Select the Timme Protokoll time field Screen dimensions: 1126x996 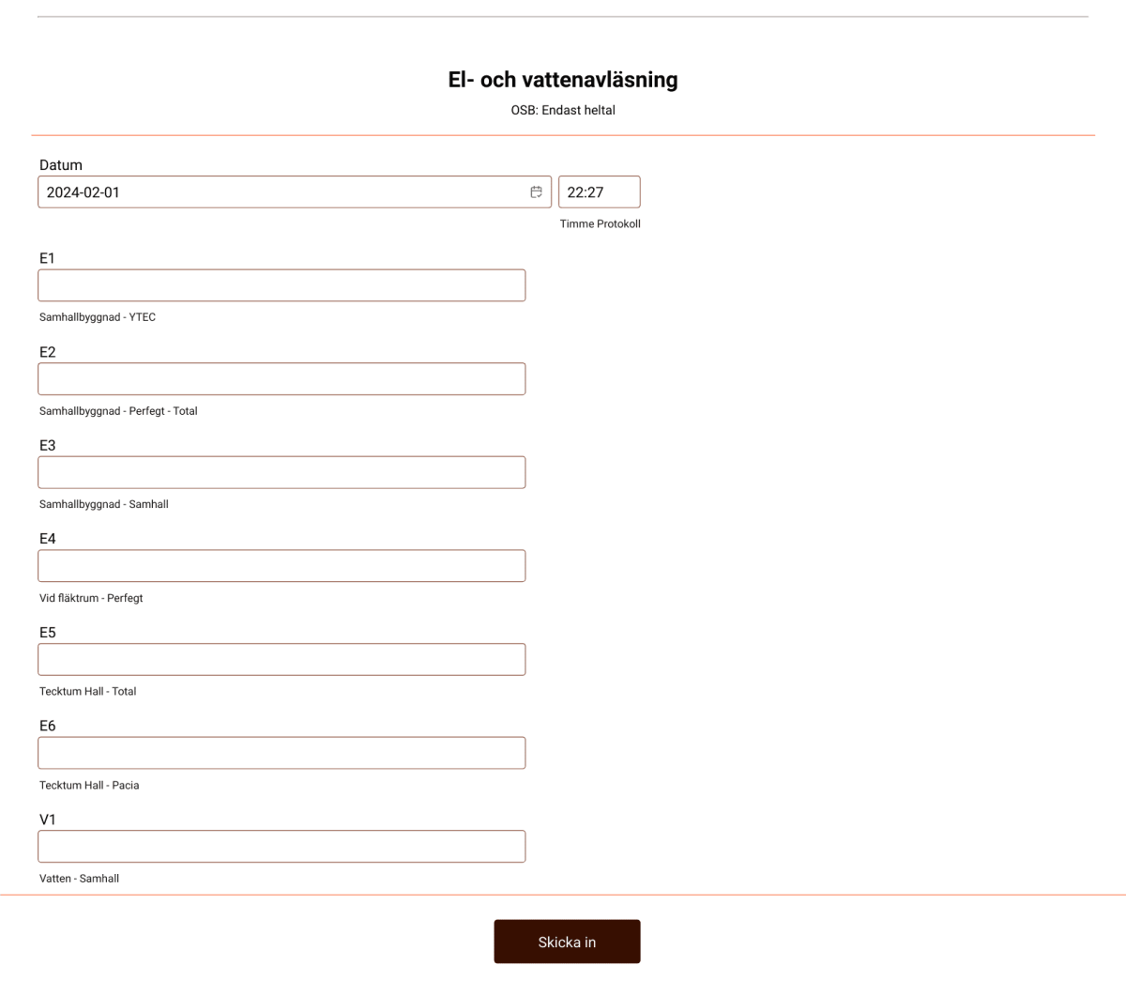pos(599,192)
